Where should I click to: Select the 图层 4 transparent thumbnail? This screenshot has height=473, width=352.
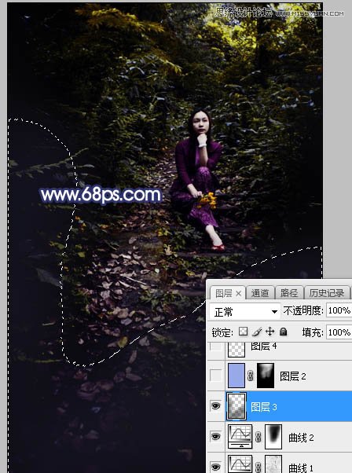click(236, 350)
